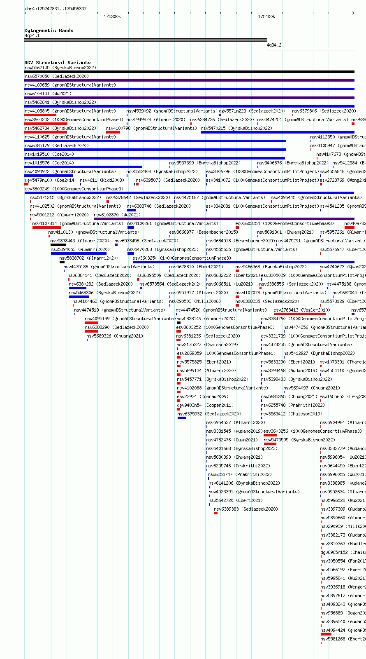The height and width of the screenshot is (659, 366).
Task: Click the 4q34.2 cytogenetic band label
Action: (x=274, y=45)
